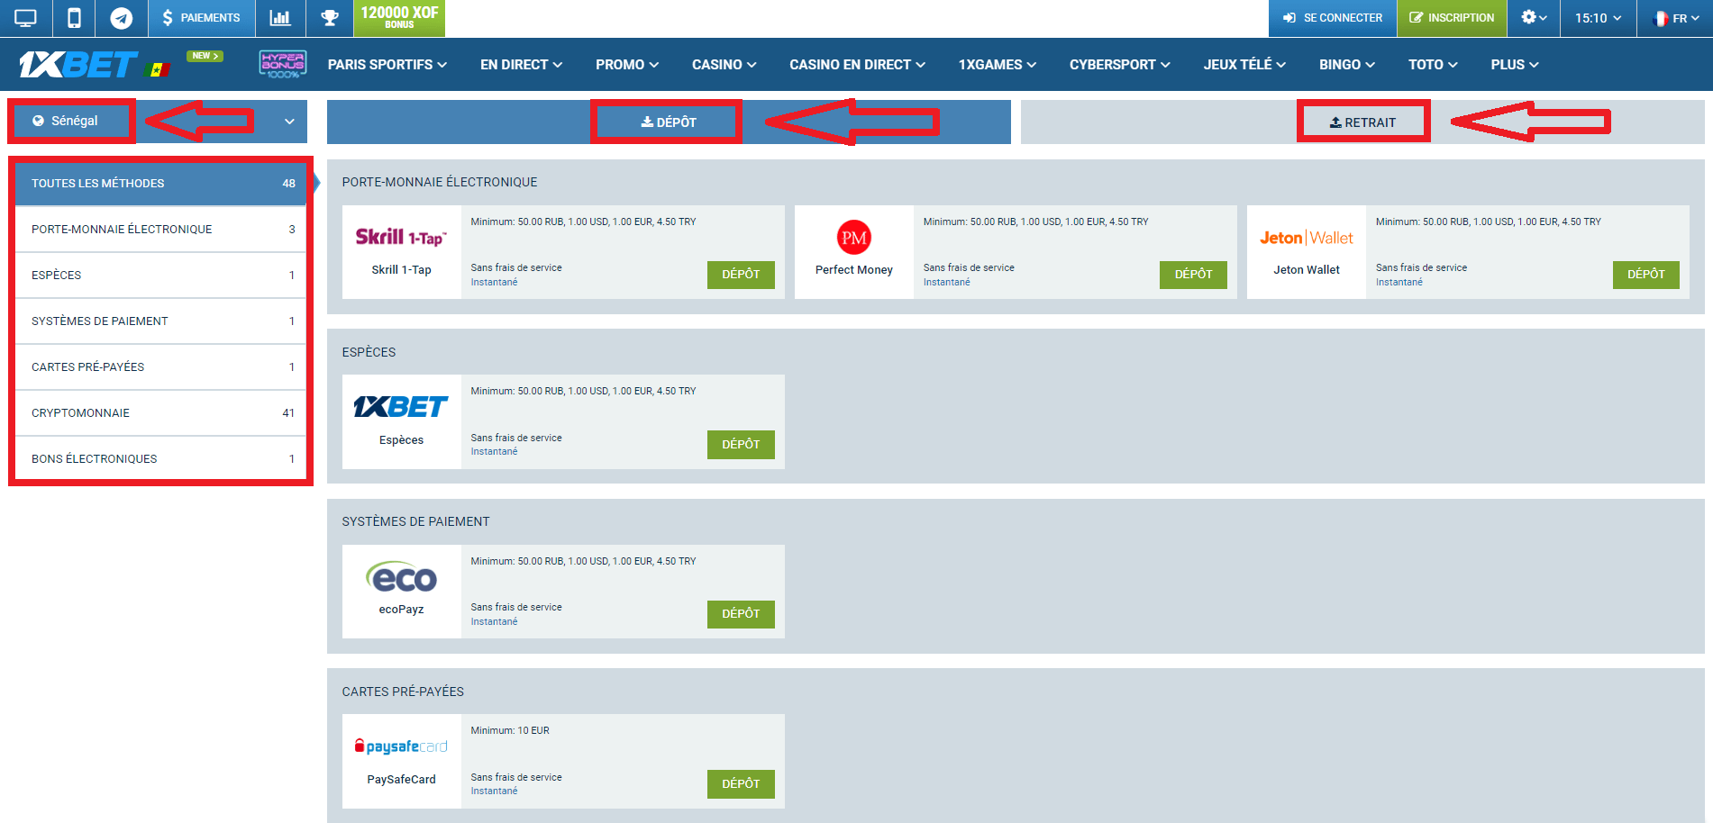1713x823 pixels.
Task: Open the desktop application icon
Action: click(25, 18)
